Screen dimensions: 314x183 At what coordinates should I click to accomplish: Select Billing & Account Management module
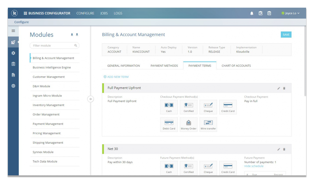pyautogui.click(x=55, y=58)
